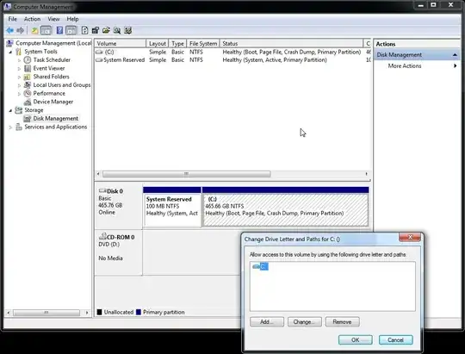Expand the Shared Folders node

[19, 77]
